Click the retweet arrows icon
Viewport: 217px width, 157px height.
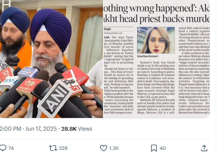pyautogui.click(x=53, y=148)
